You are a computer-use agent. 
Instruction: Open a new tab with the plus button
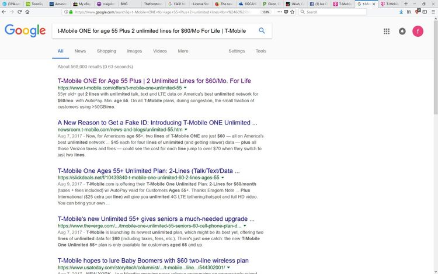click(406, 4)
